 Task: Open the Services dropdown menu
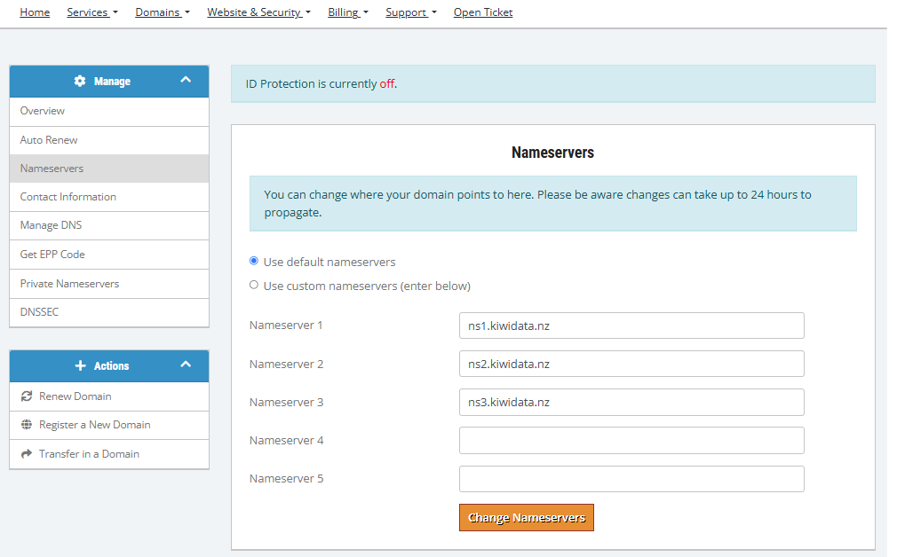tap(91, 12)
